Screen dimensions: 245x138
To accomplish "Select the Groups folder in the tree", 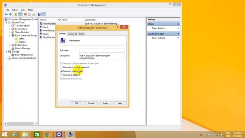I will click(22, 42).
